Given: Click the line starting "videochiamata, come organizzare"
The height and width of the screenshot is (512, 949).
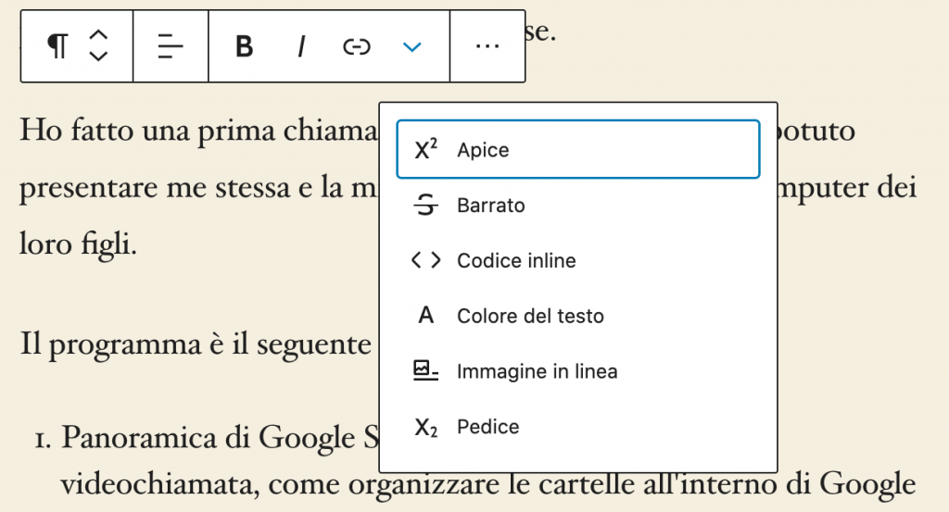Looking at the screenshot, I should pos(487,484).
